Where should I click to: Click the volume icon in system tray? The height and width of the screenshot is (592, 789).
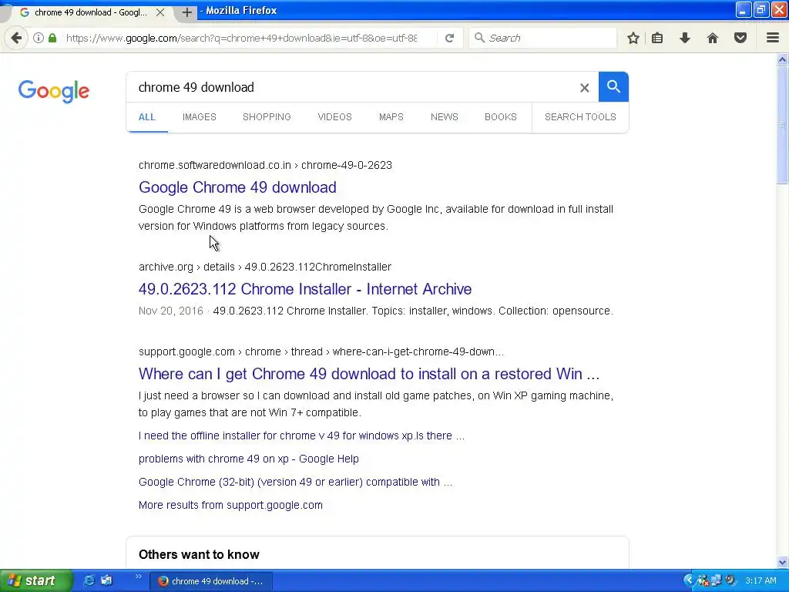point(730,580)
